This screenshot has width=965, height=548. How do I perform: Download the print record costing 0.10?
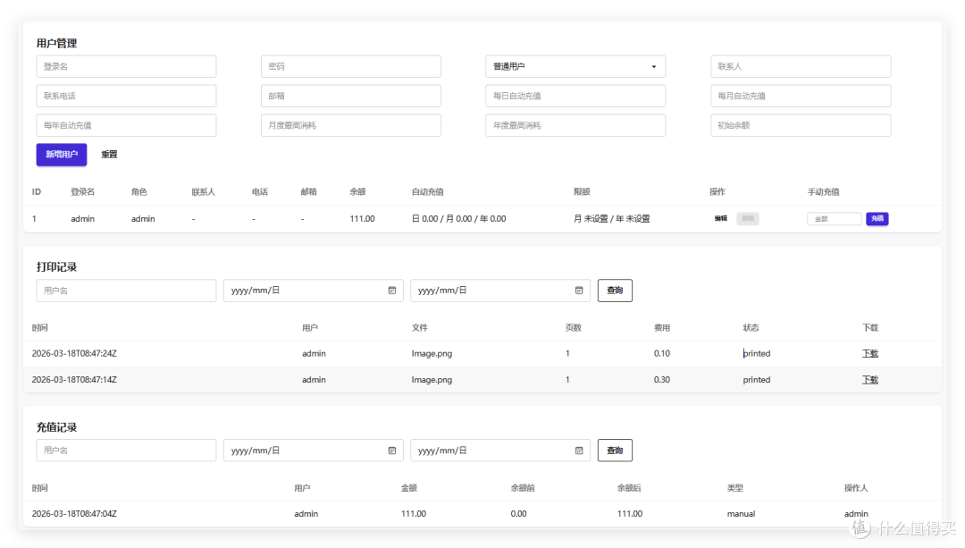point(869,354)
